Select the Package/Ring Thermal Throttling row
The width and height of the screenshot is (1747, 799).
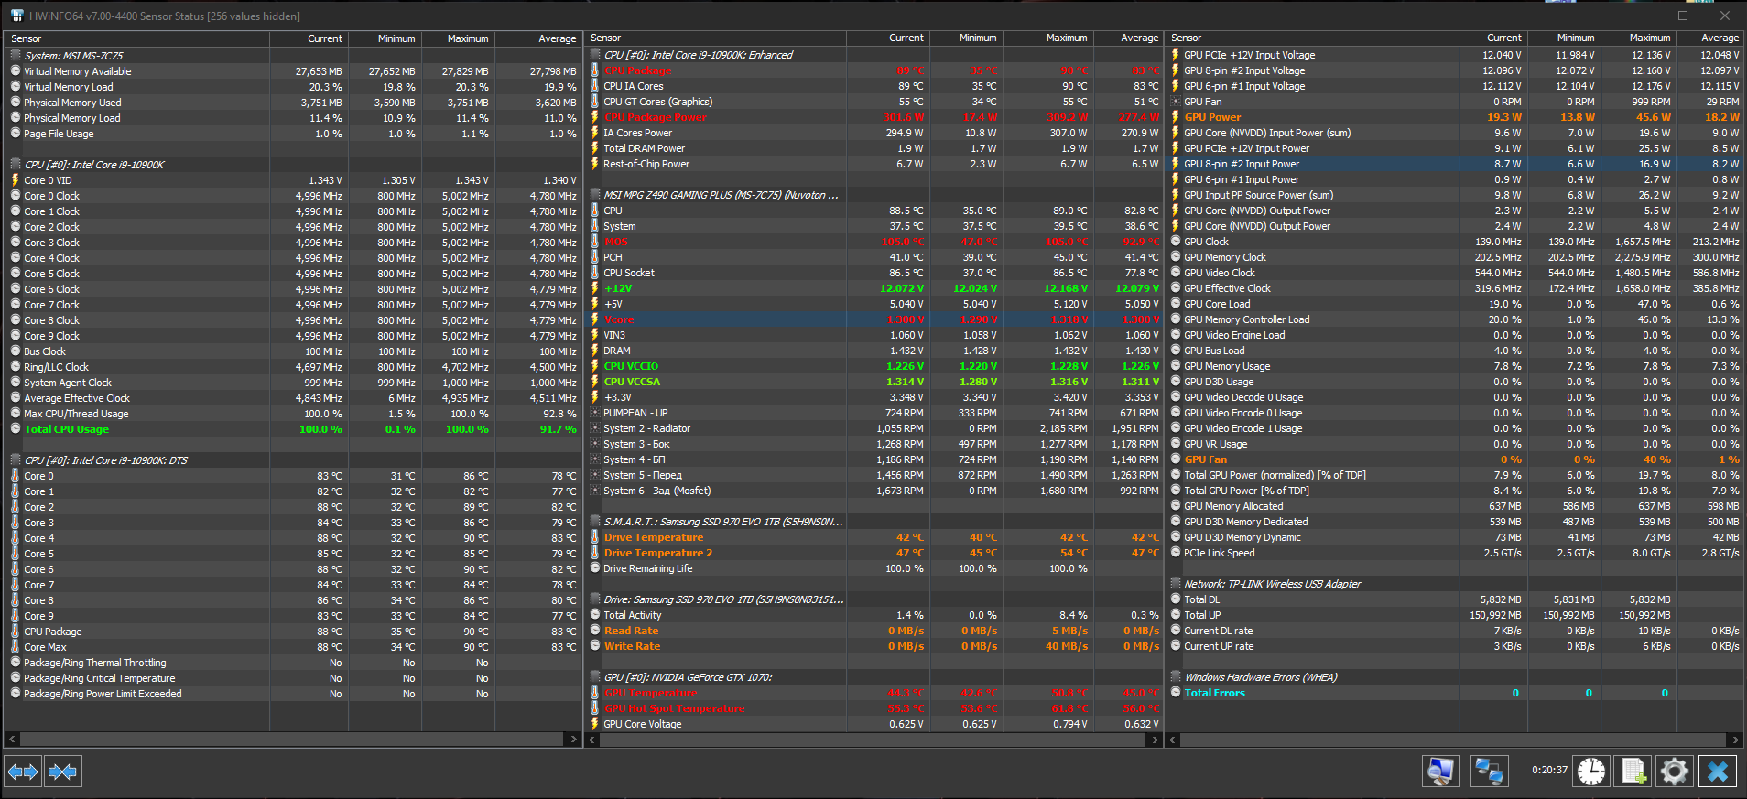click(x=294, y=663)
